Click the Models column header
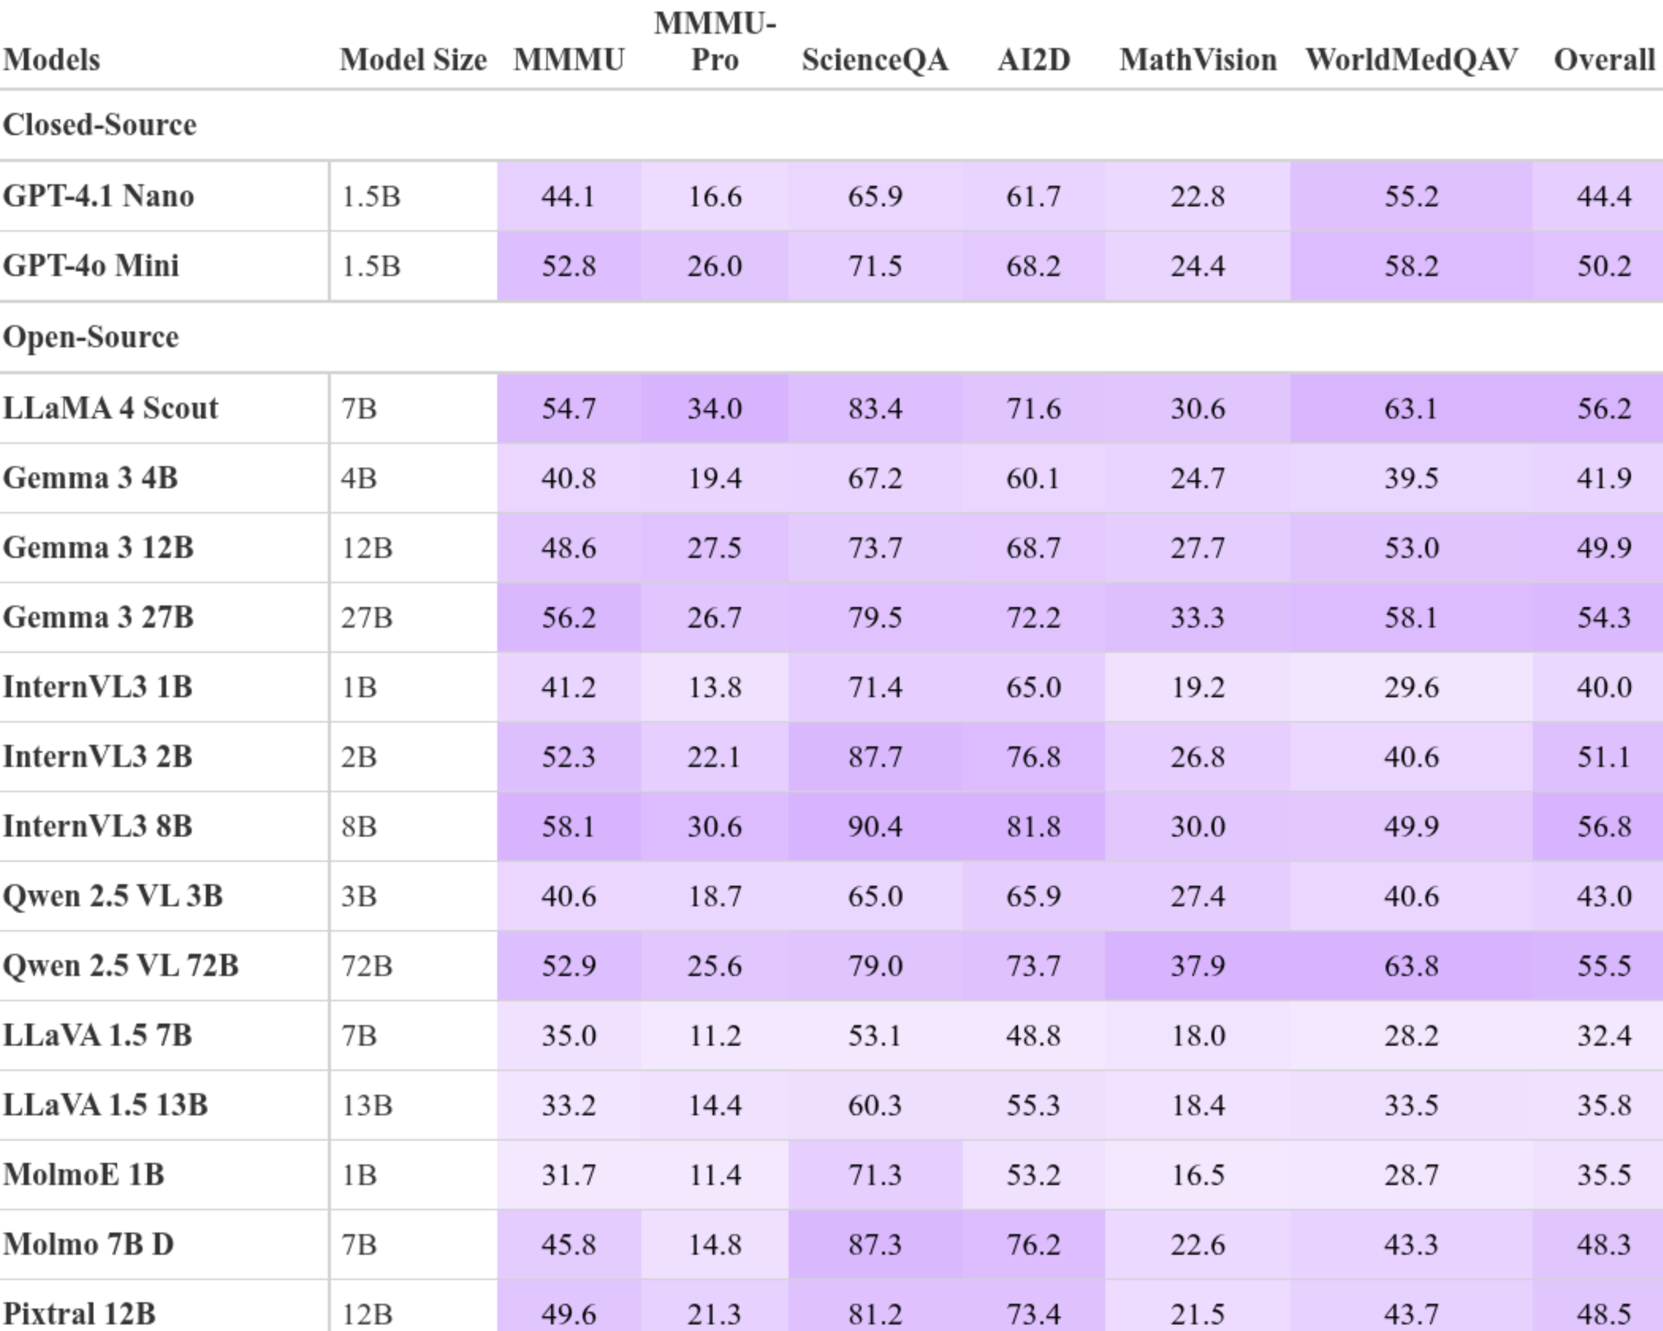Screen dimensions: 1663x1331 (x=52, y=59)
